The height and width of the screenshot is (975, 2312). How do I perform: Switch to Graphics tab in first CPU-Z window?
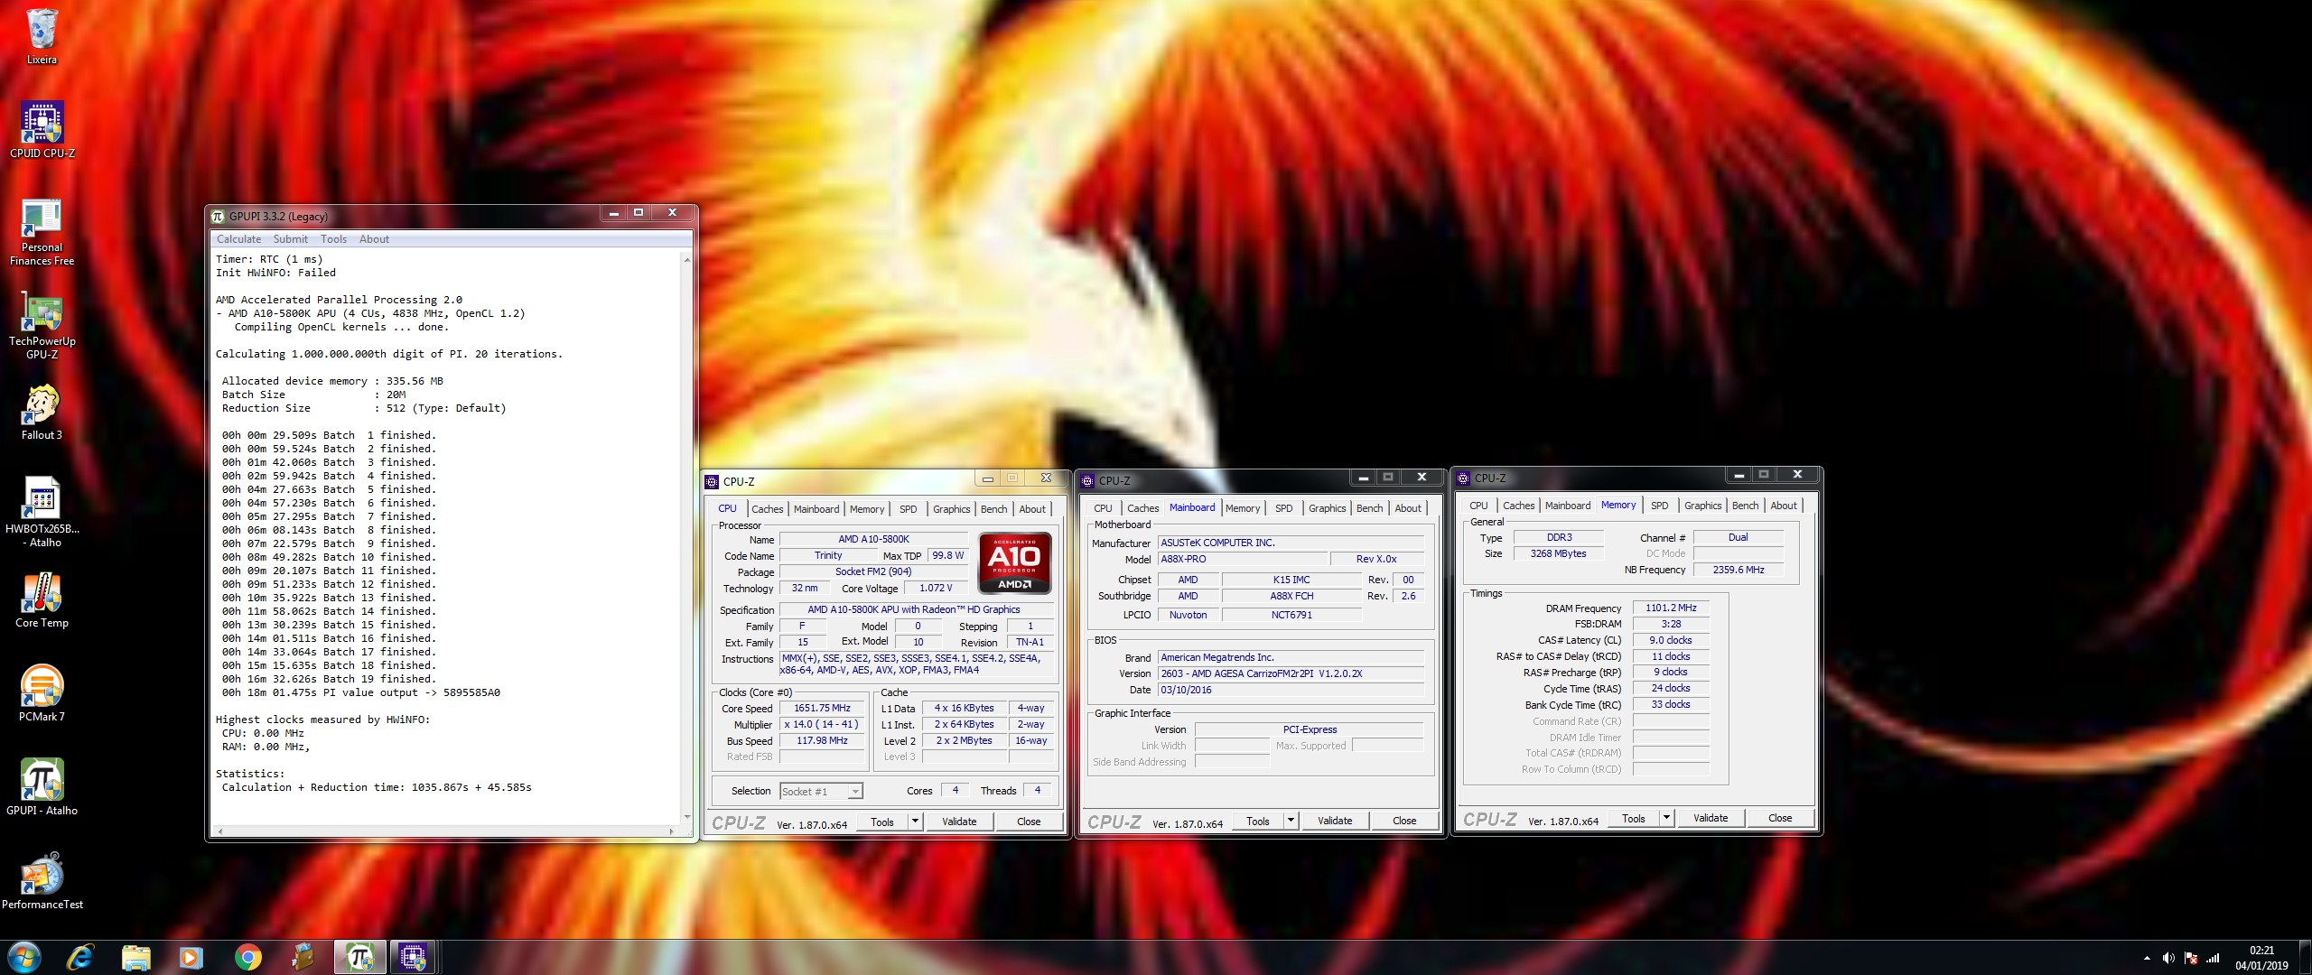point(952,509)
